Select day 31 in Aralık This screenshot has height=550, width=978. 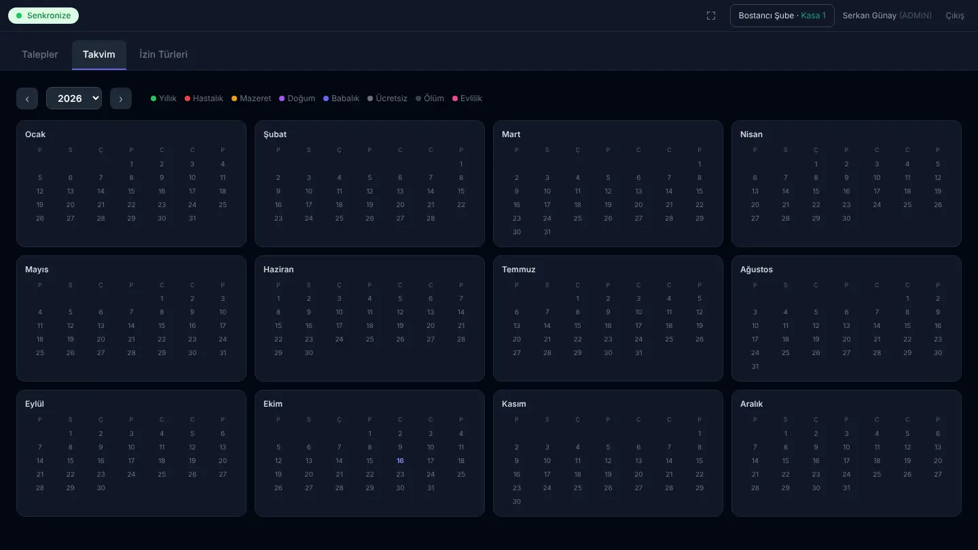846,488
